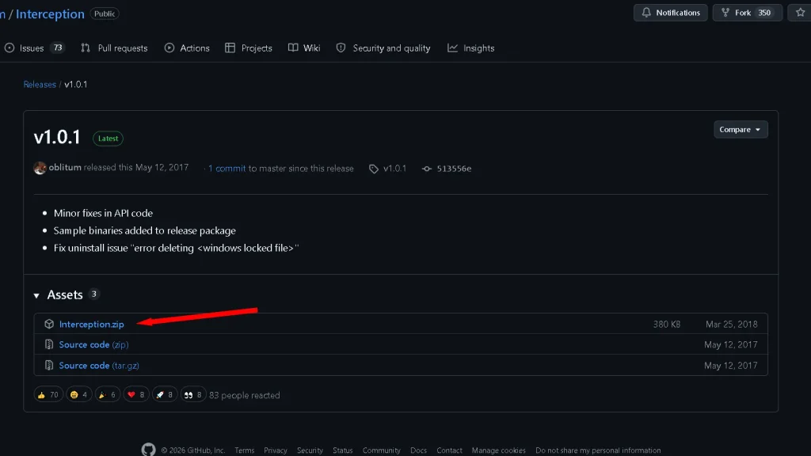The width and height of the screenshot is (811, 456).
Task: Download Source code (zip)
Action: [93, 344]
